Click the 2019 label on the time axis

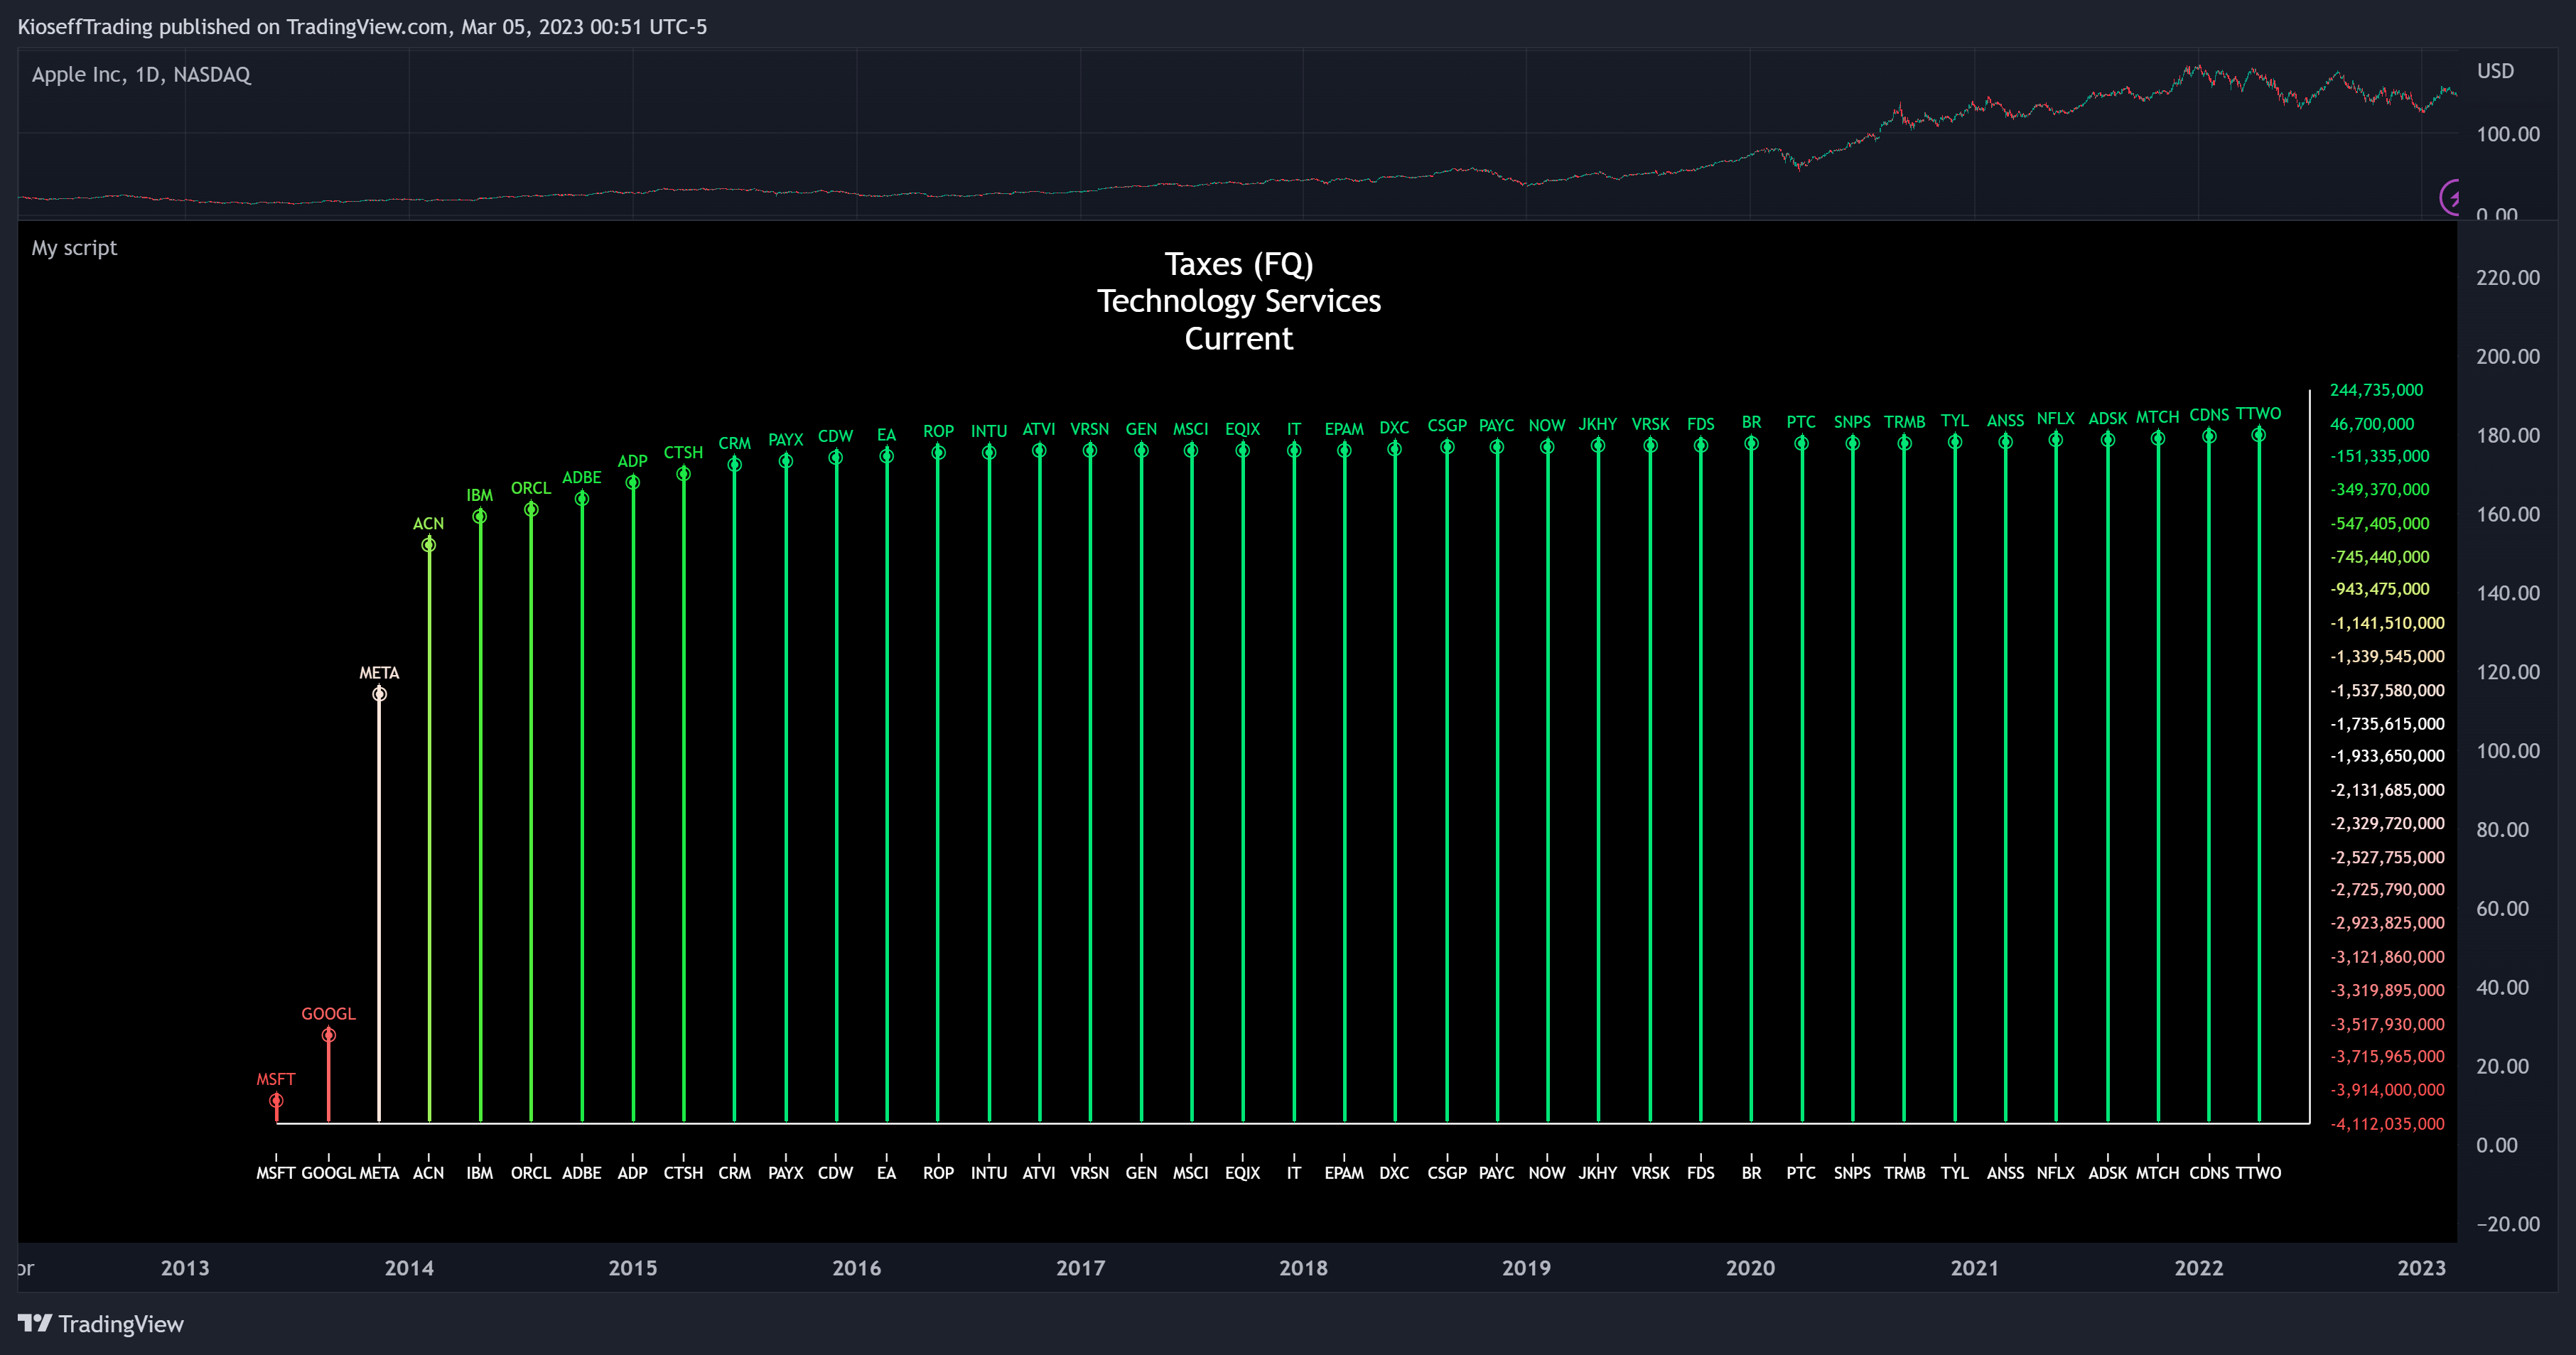point(1526,1268)
